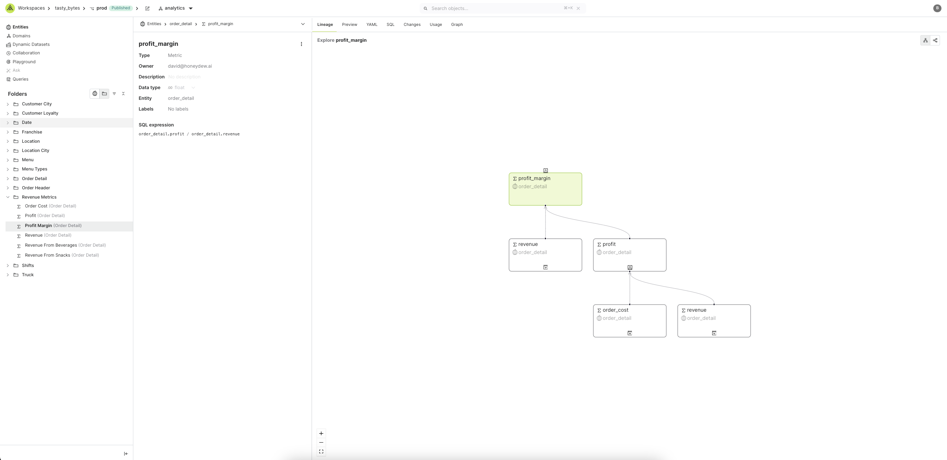Switch to entity view in Folders
Screen dimensions: 947x460
(95, 94)
